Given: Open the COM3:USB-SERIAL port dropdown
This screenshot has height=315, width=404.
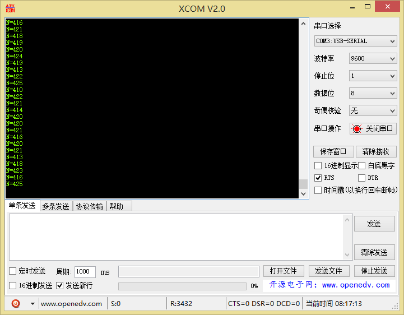Looking at the screenshot, I should [355, 41].
